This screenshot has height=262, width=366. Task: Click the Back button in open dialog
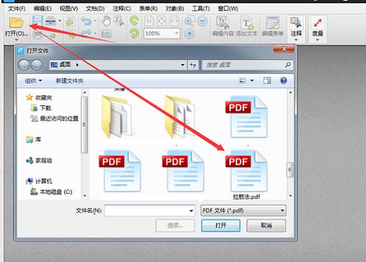[x=24, y=65]
